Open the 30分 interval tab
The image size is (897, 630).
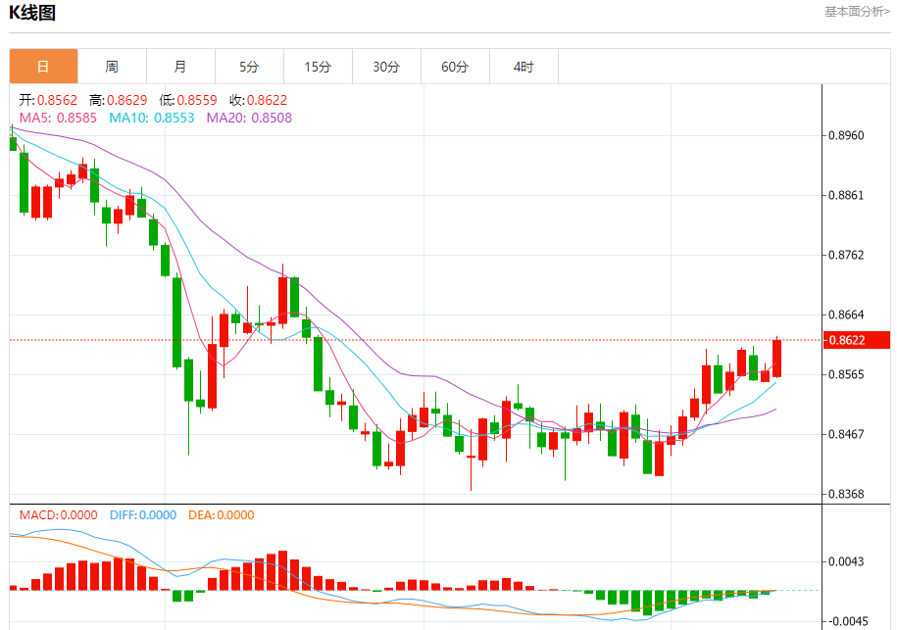pyautogui.click(x=386, y=67)
